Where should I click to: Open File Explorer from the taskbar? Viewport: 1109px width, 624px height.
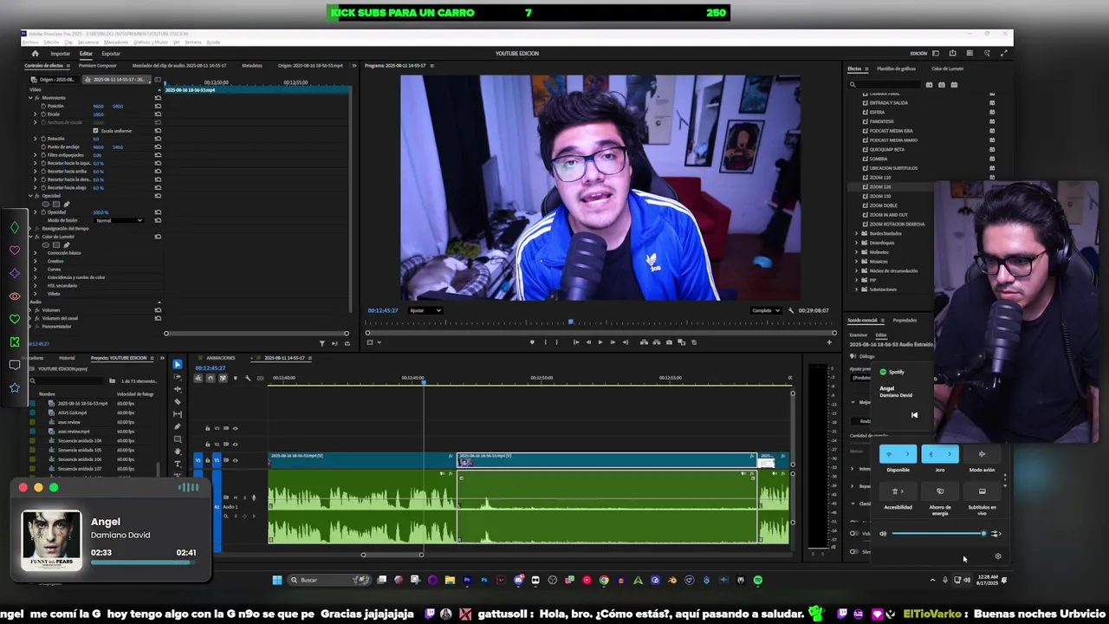point(450,580)
